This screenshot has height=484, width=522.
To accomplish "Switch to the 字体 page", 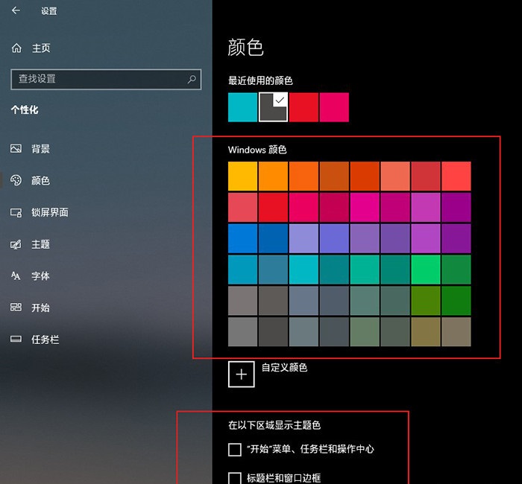I will point(40,276).
